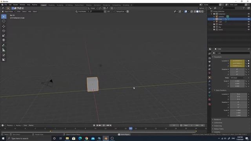
Task: Open Chrome from the Windows taskbar
Action: (87, 138)
